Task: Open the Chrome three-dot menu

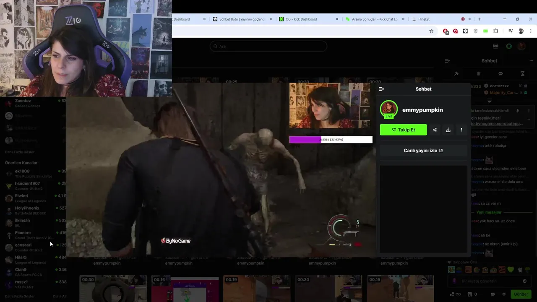Action: tap(531, 31)
